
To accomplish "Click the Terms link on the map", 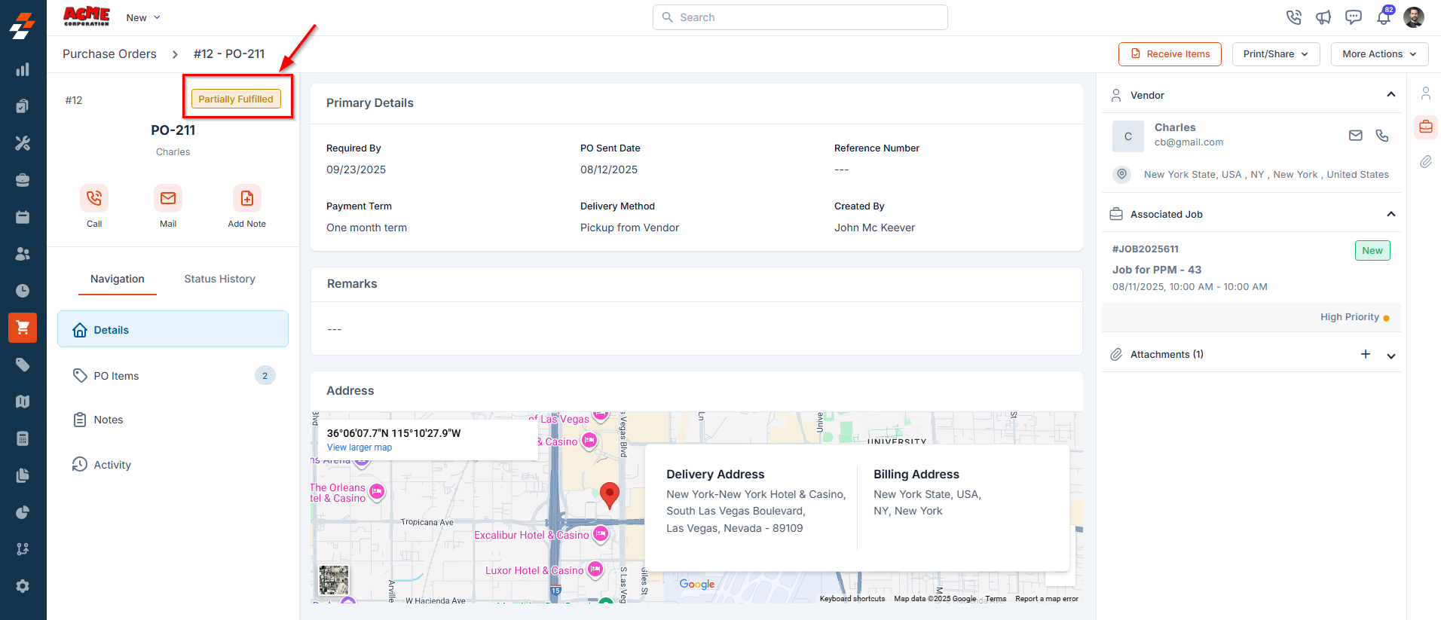I will tap(996, 599).
